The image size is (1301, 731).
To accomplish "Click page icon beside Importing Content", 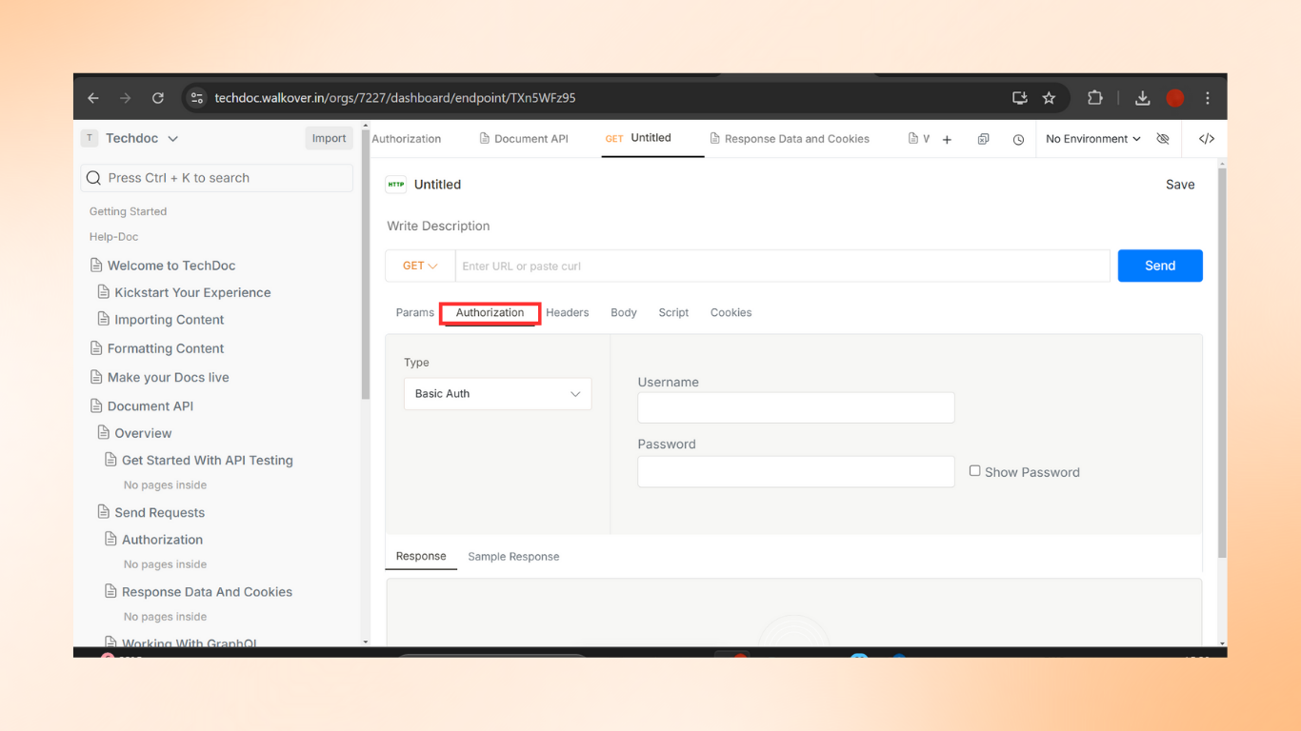I will pos(104,319).
